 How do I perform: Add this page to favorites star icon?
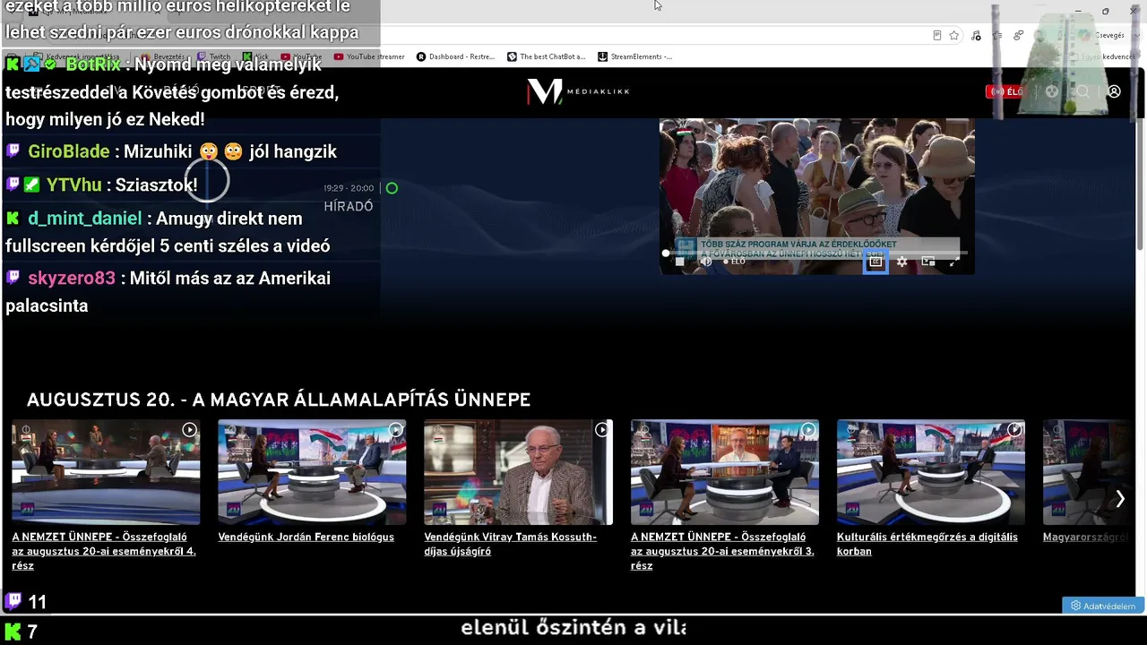click(x=954, y=36)
